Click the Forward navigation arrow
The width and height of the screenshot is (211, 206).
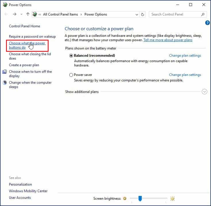15,14
